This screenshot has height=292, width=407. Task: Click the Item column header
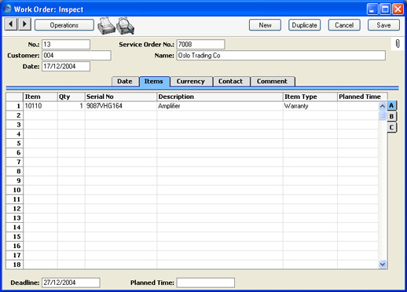[x=40, y=97]
